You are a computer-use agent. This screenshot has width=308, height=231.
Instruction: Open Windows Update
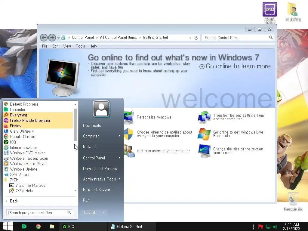tap(23, 169)
